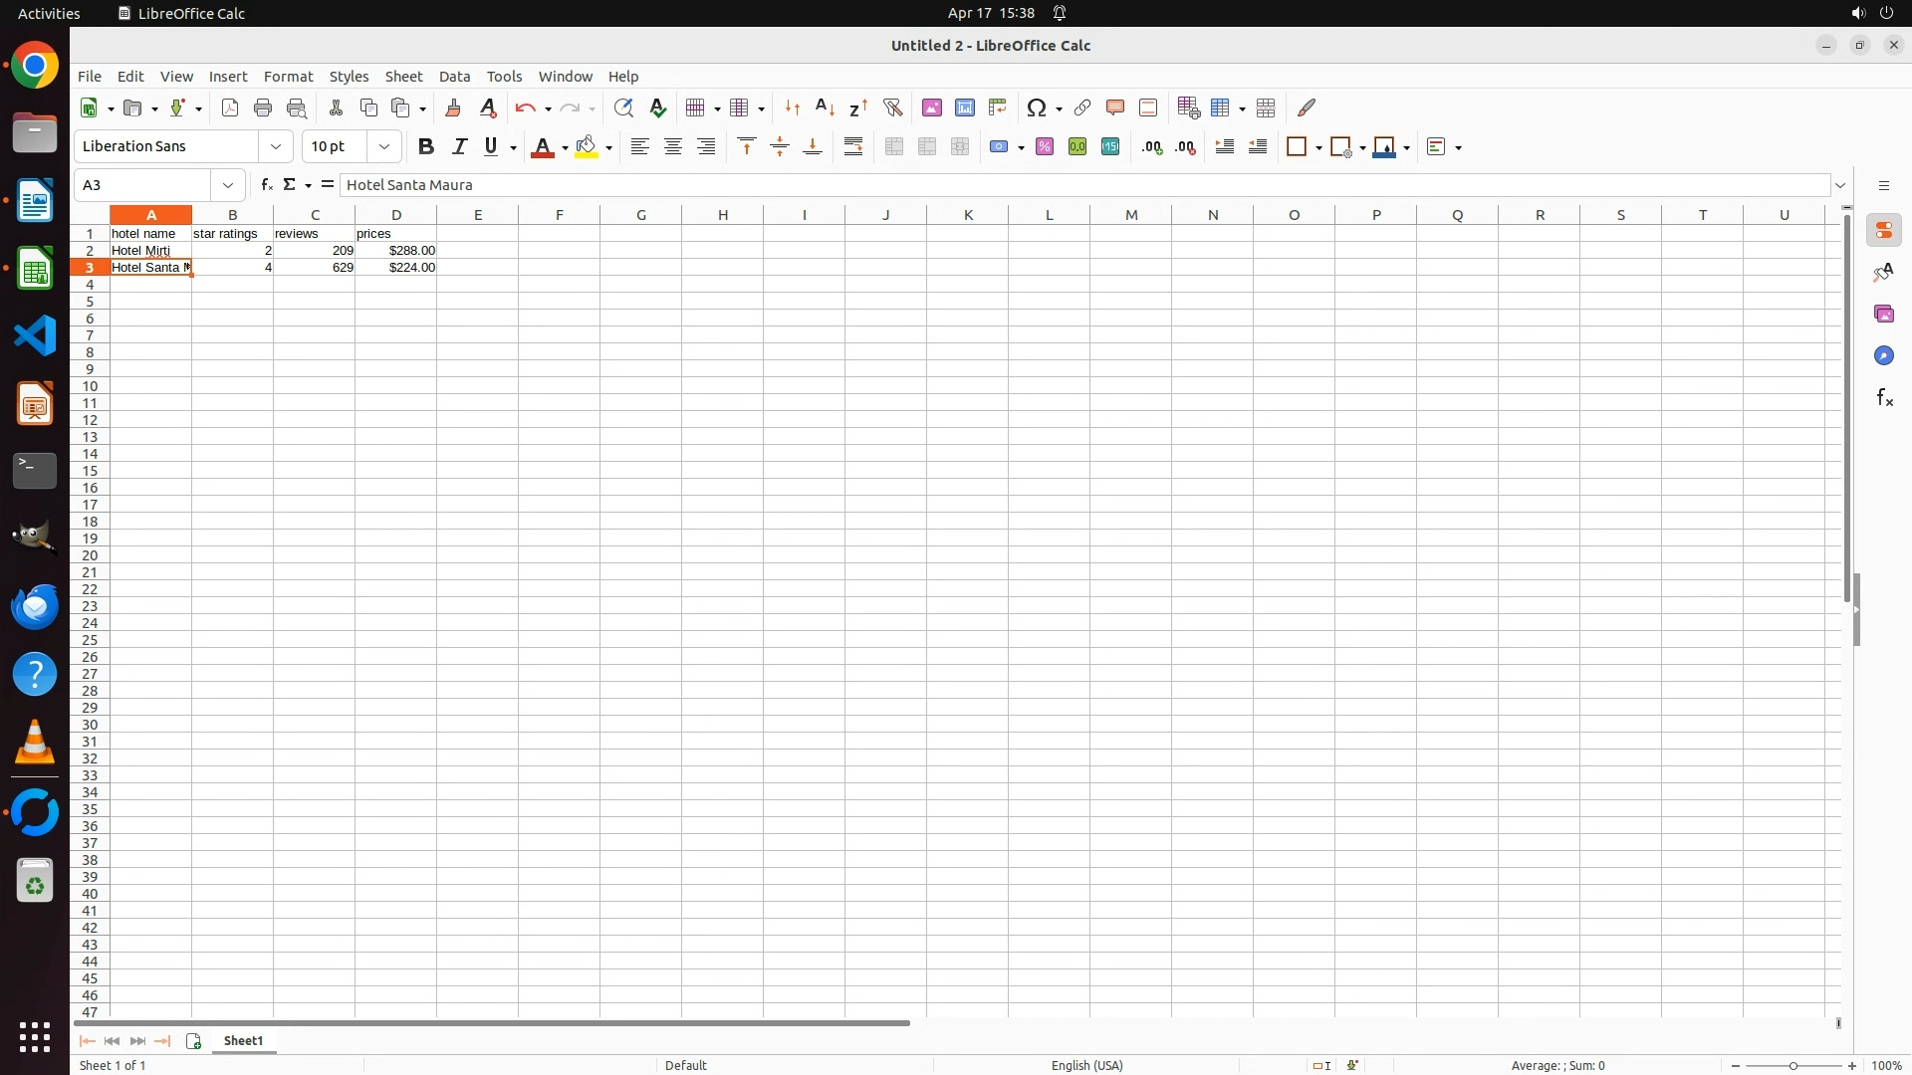The image size is (1912, 1075).
Task: Toggle Wrap Text for the cell
Action: pyautogui.click(x=853, y=147)
